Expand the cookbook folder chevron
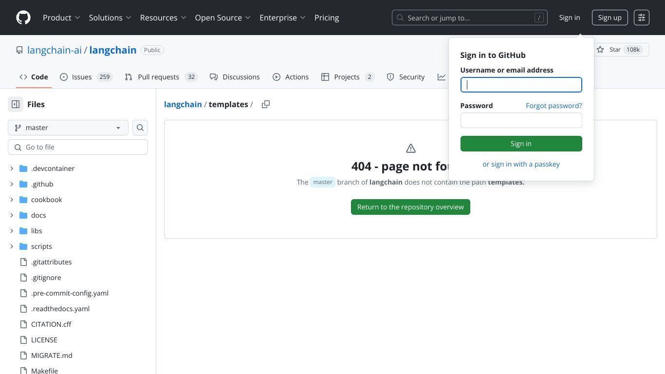Image resolution: width=665 pixels, height=374 pixels. (x=12, y=200)
